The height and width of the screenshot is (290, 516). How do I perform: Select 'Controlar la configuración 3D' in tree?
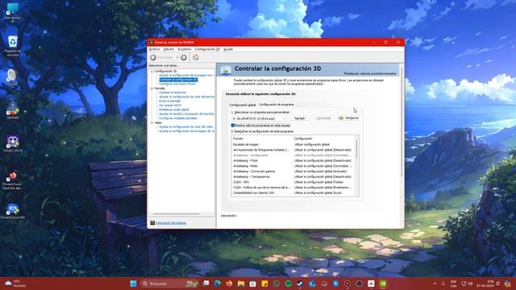pos(178,80)
